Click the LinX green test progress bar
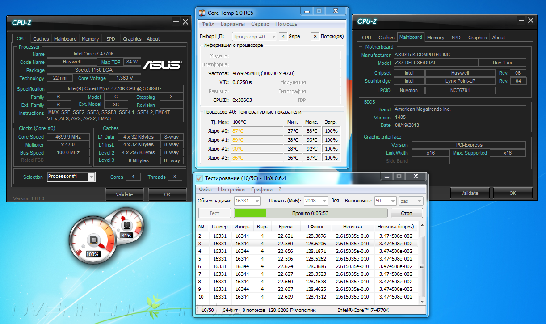Image resolution: width=546 pixels, height=324 pixels. coord(311,213)
